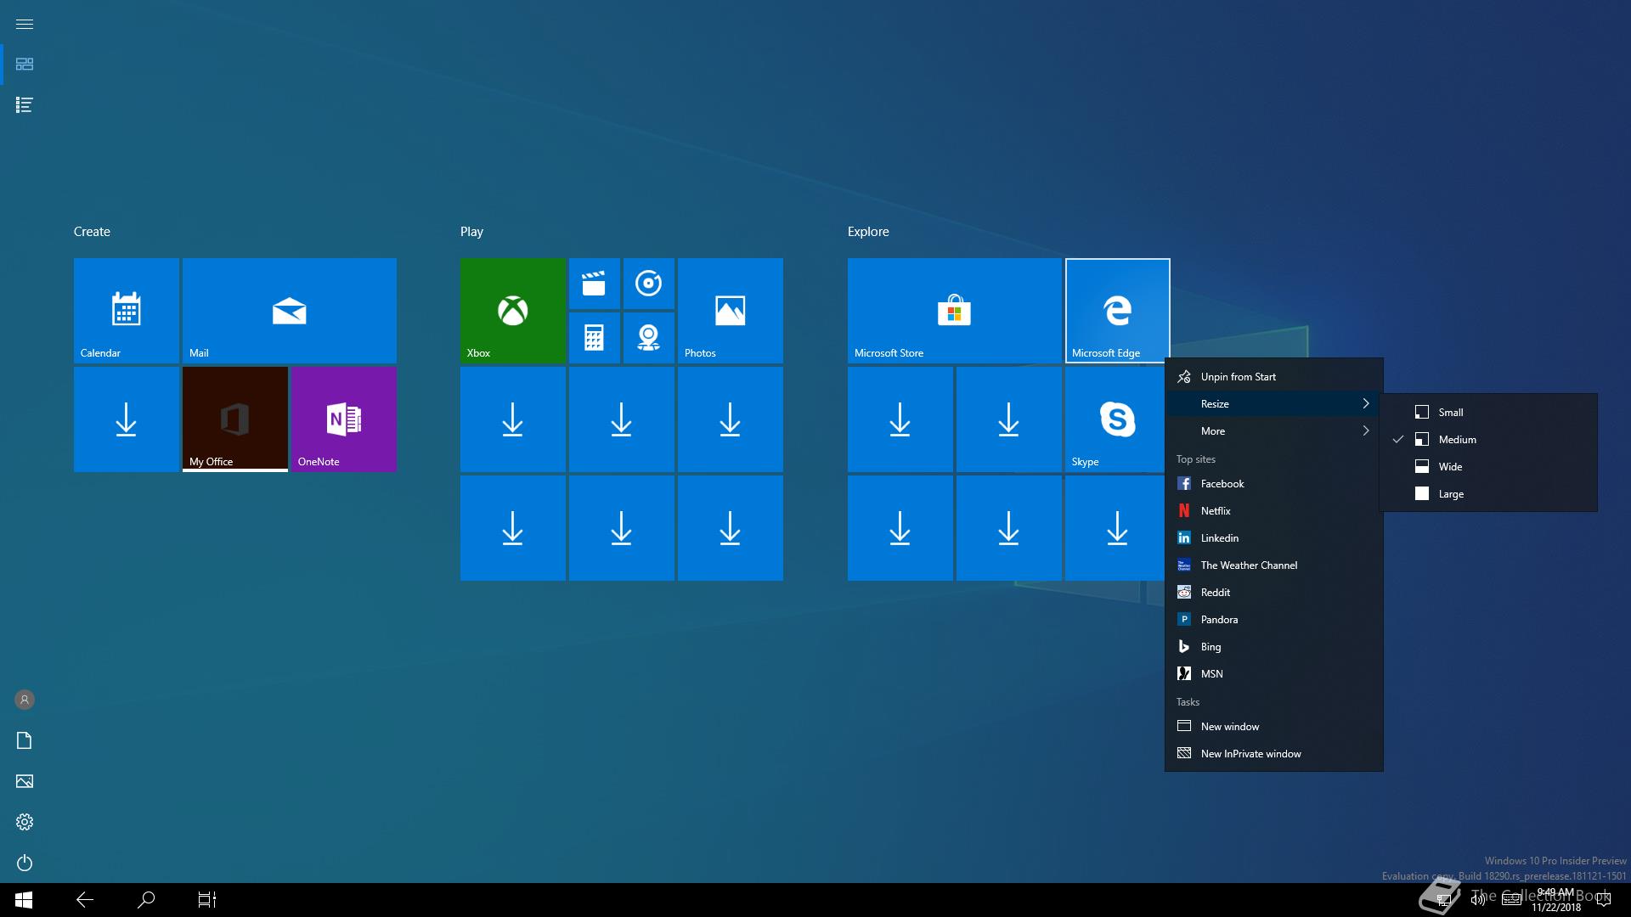Screen dimensions: 1631x917
Task: Choose the Wide tile size
Action: click(x=1450, y=467)
